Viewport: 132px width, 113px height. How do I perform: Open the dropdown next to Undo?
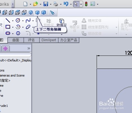tap(71, 4)
